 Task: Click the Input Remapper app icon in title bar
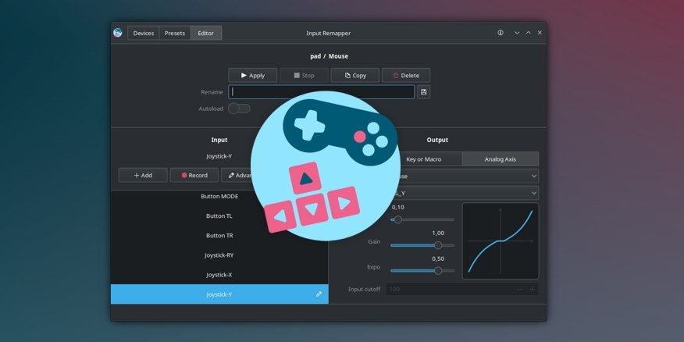pyautogui.click(x=118, y=33)
